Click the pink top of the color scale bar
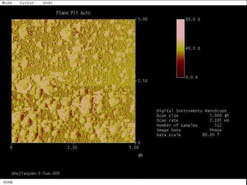 click(180, 25)
